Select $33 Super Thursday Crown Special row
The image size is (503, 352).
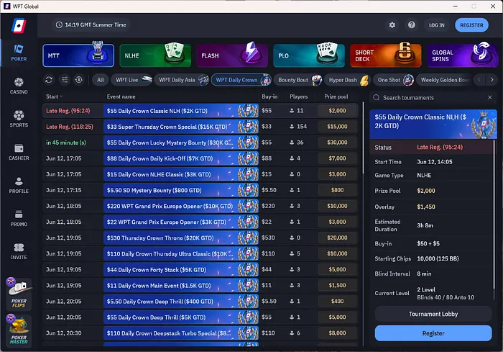tap(200, 127)
